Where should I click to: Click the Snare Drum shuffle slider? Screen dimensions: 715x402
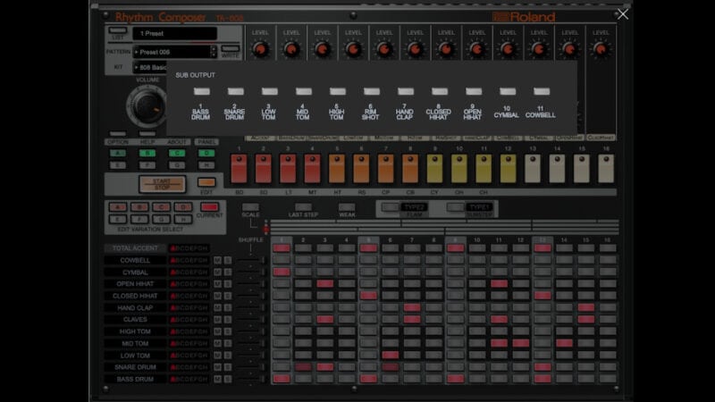point(250,367)
